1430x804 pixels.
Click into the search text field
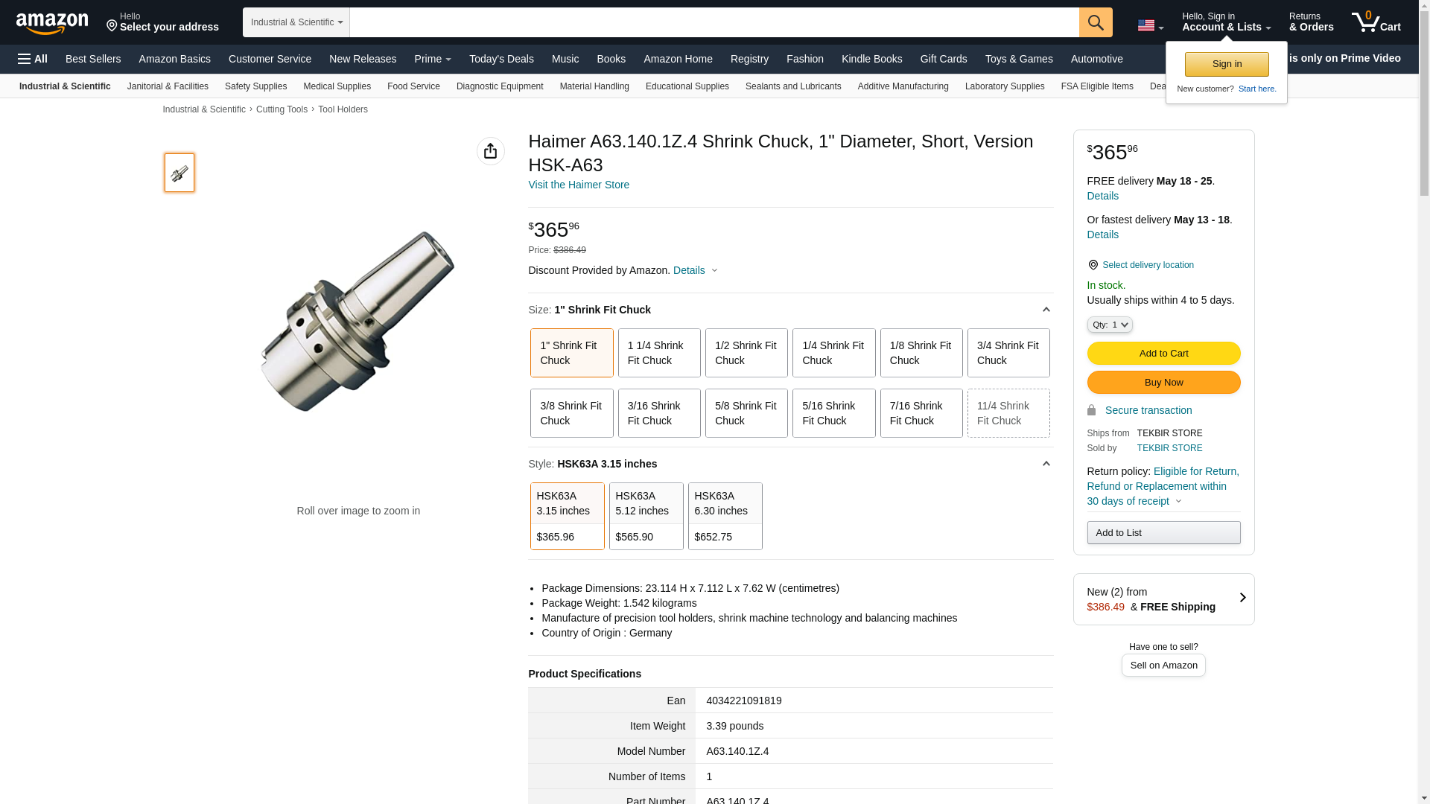[x=713, y=22]
